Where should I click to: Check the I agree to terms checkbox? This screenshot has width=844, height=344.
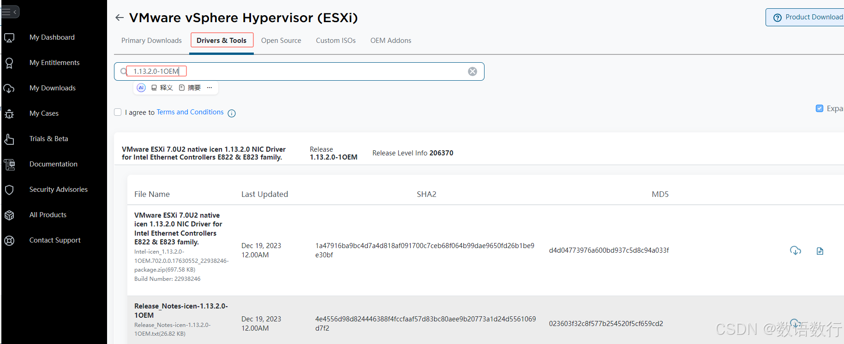118,112
